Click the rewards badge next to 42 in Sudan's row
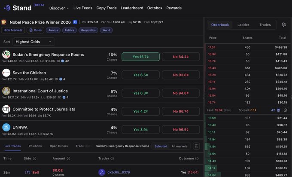Screen dimensions: 292x177 click(63, 61)
